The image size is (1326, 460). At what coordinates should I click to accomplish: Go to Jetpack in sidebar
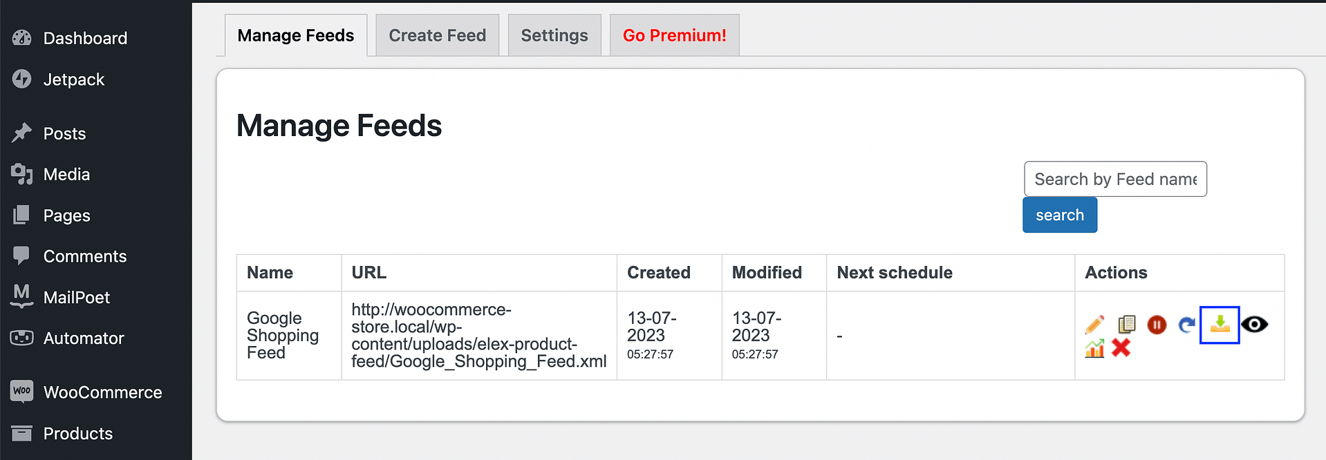[73, 79]
